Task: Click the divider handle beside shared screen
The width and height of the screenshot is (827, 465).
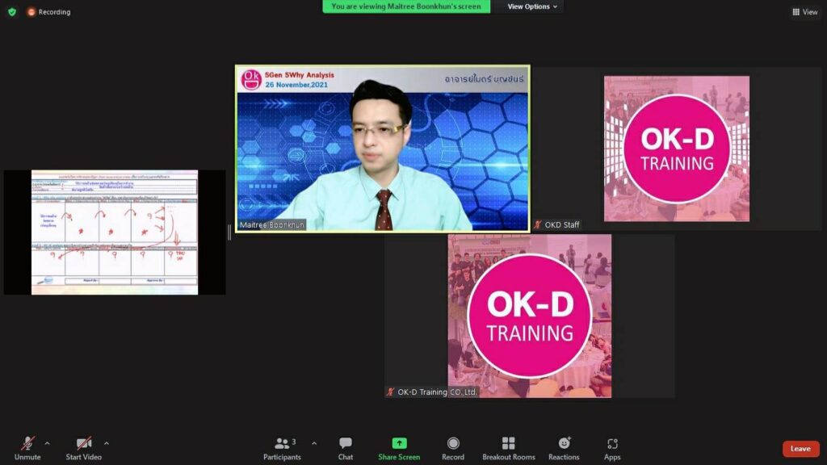Action: (x=229, y=232)
